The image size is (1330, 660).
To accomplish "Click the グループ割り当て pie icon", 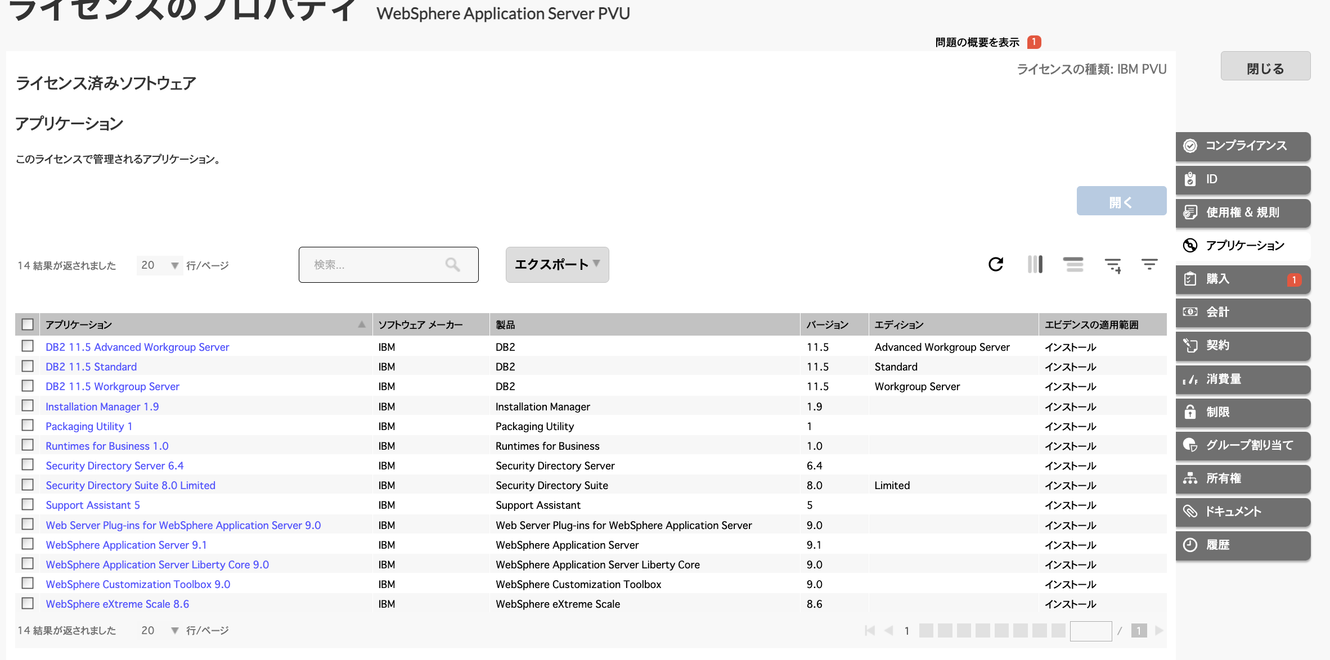I will (1190, 445).
